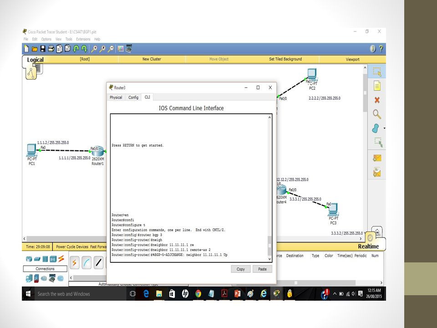
Task: Select the Connections lightning category
Action: [x=61, y=259]
